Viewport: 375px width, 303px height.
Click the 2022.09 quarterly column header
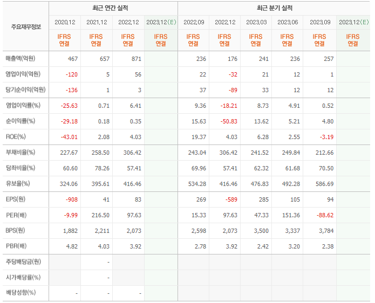(194, 22)
